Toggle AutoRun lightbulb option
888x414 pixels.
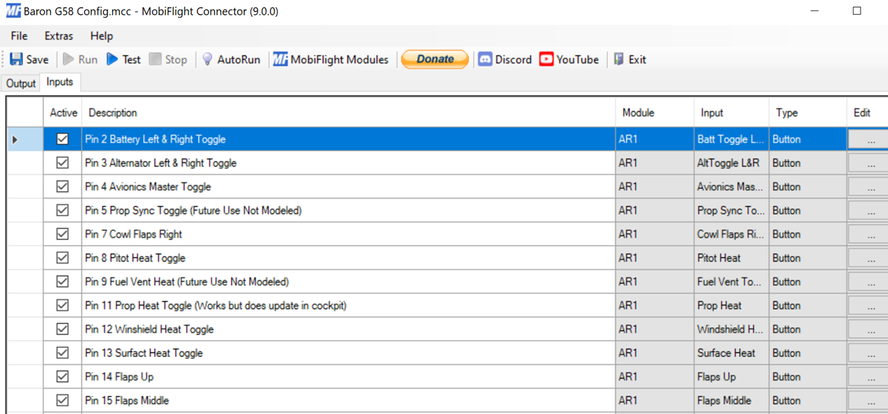pos(206,59)
